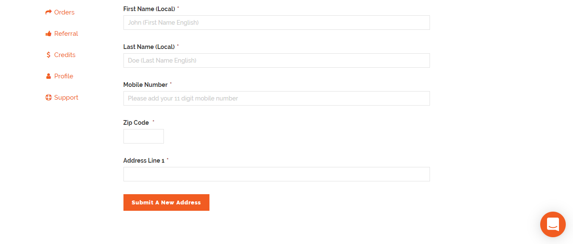Go to the Referral section
Image resolution: width=573 pixels, height=244 pixels.
click(66, 34)
